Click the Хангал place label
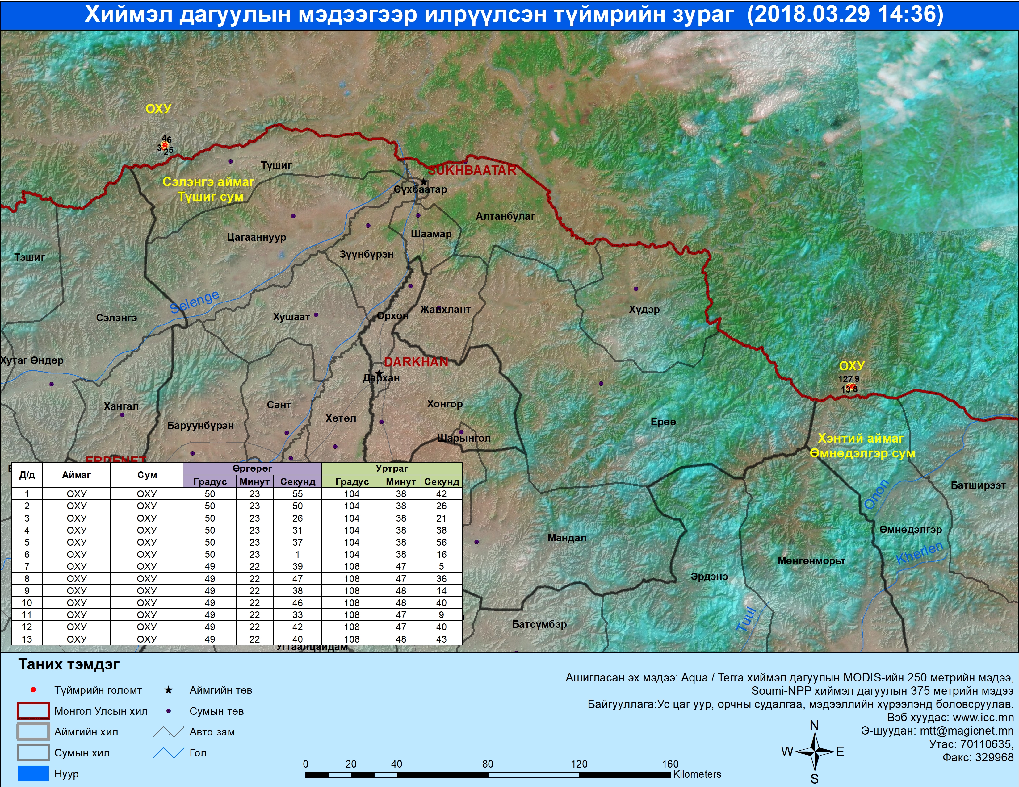The height and width of the screenshot is (787, 1019). click(121, 406)
